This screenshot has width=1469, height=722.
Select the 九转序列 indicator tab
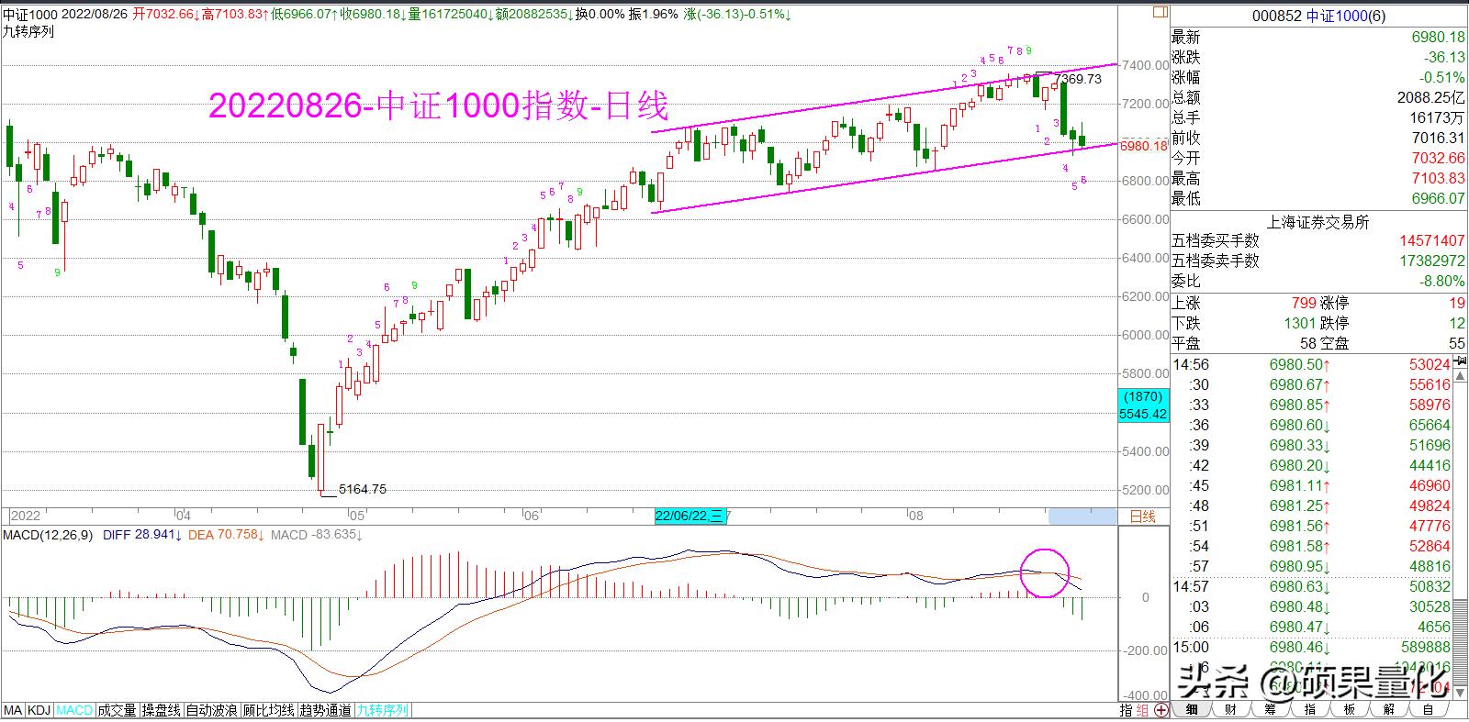(x=382, y=711)
